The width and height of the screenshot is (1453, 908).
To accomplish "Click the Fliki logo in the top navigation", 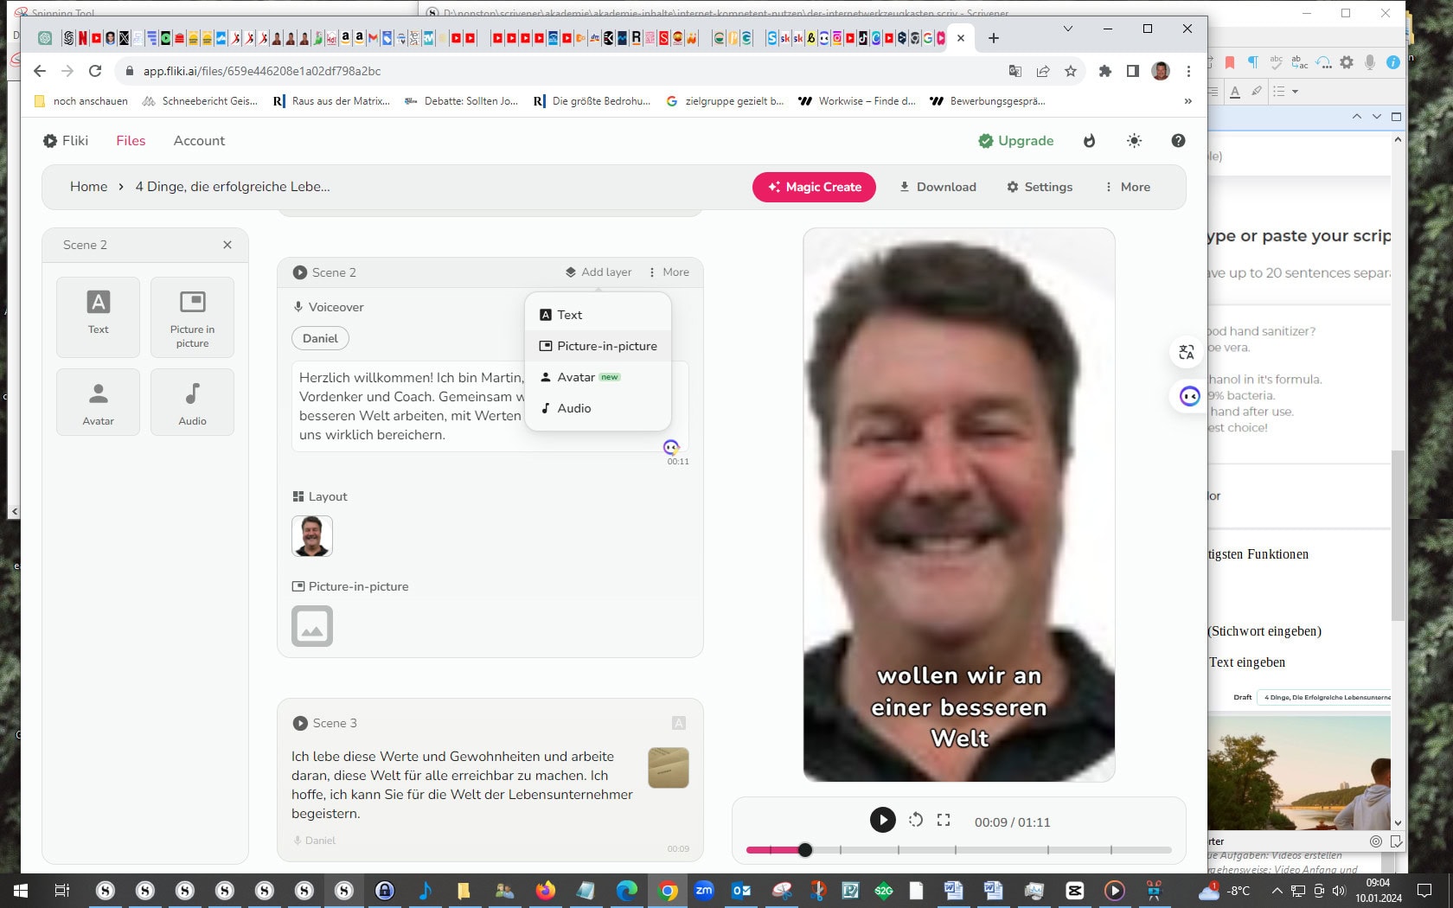I will click(66, 140).
